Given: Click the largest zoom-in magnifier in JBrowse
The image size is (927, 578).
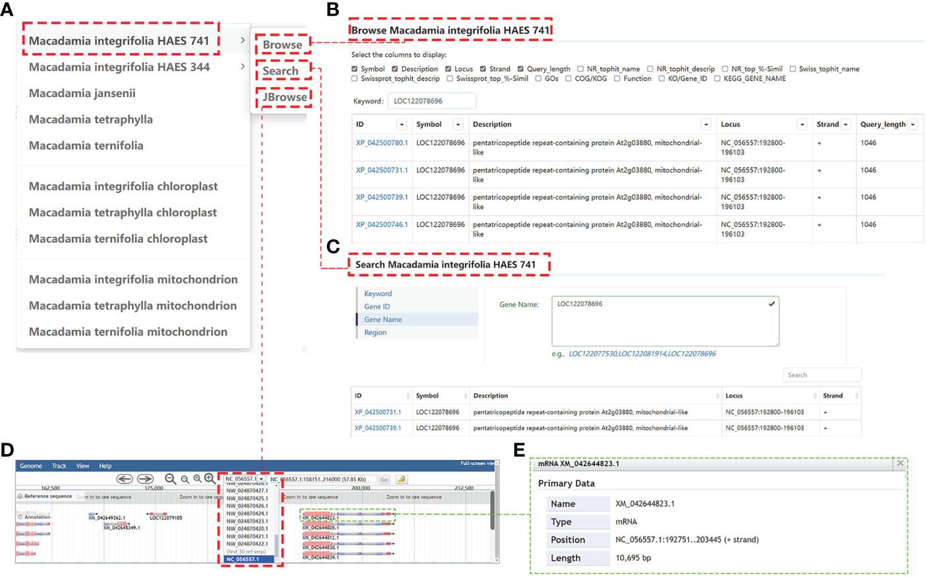Looking at the screenshot, I should (x=210, y=479).
